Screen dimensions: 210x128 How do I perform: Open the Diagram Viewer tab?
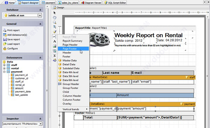[91, 2]
